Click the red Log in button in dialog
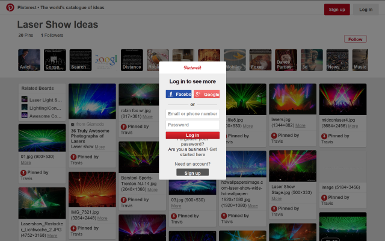This screenshot has height=241, width=385. pos(192,135)
